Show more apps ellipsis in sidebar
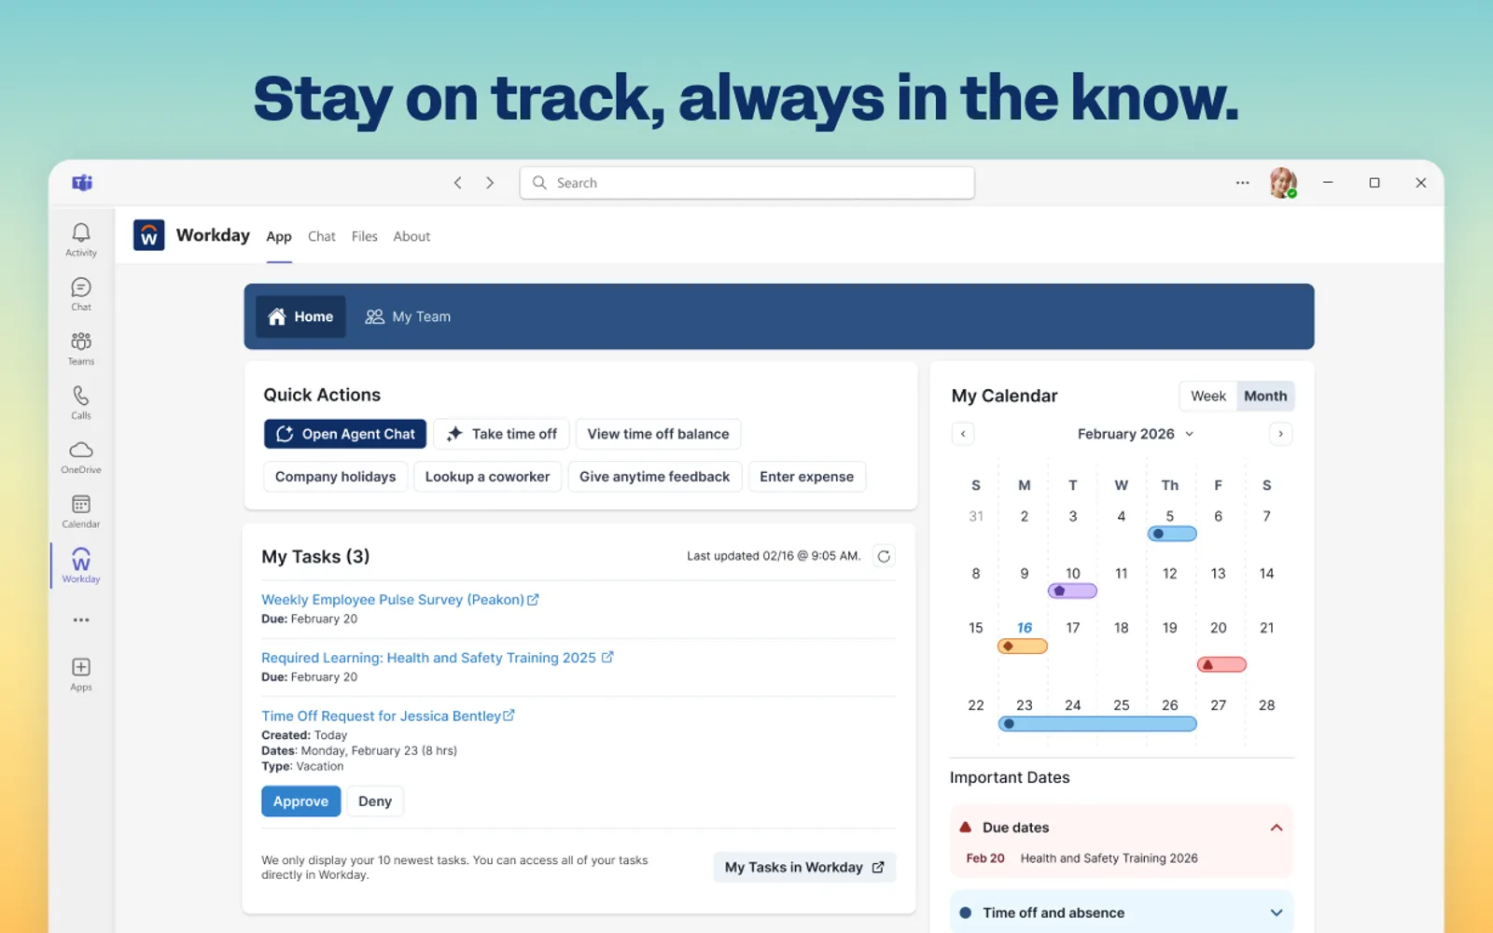Viewport: 1493px width, 933px height. click(x=81, y=620)
